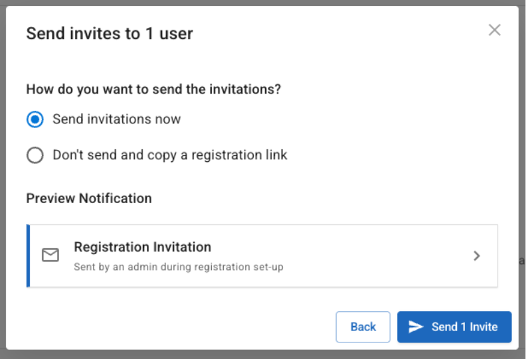
Task: Click the How do you want to send heading
Action: (x=153, y=89)
